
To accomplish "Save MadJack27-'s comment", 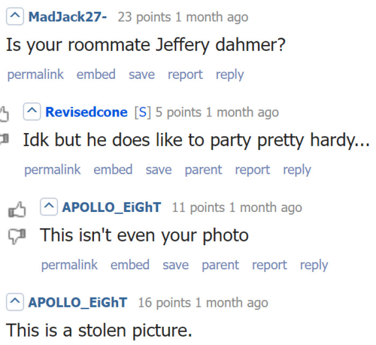I will [x=141, y=75].
